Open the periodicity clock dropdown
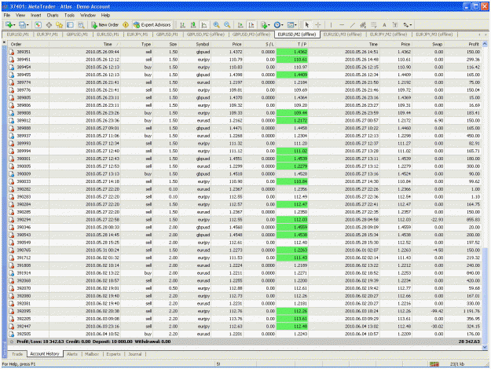 click(x=278, y=24)
